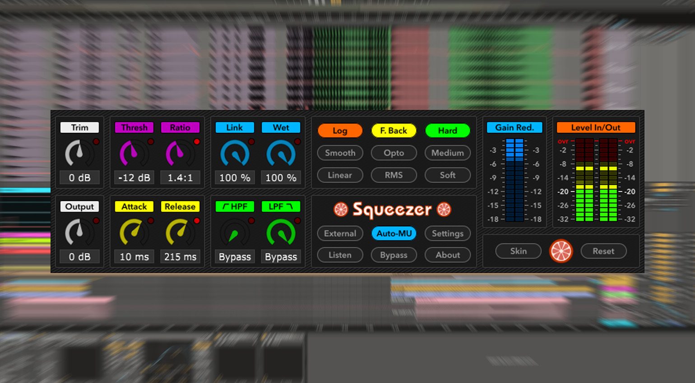The image size is (695, 383).
Task: Toggle the LED beside the HPF knob
Action: [x=251, y=220]
